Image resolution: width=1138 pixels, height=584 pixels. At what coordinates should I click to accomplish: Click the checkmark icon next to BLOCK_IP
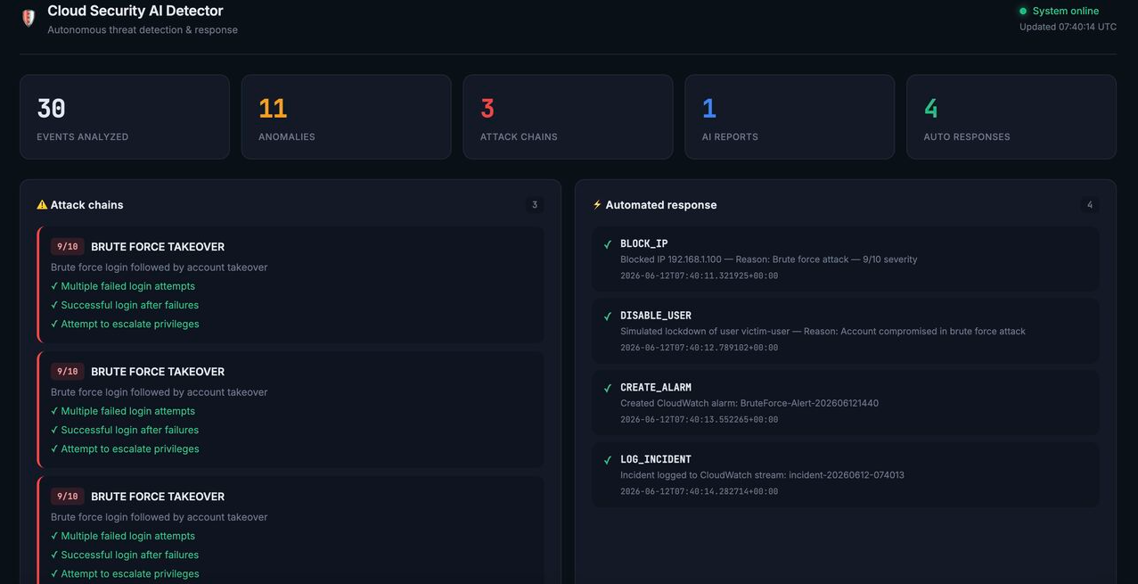pos(608,244)
